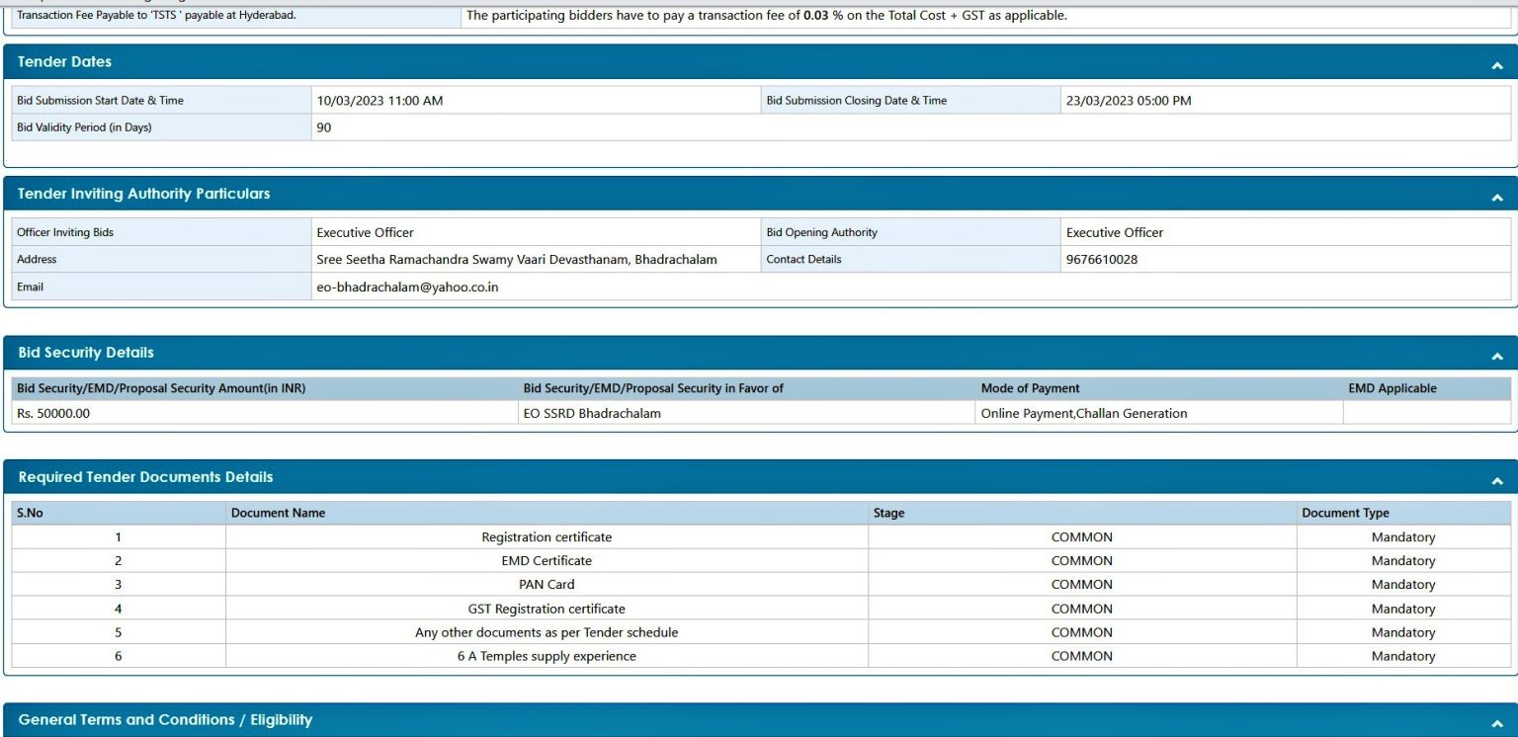1518x737 pixels.
Task: Click the GST Registration certificate row
Action: coord(546,608)
